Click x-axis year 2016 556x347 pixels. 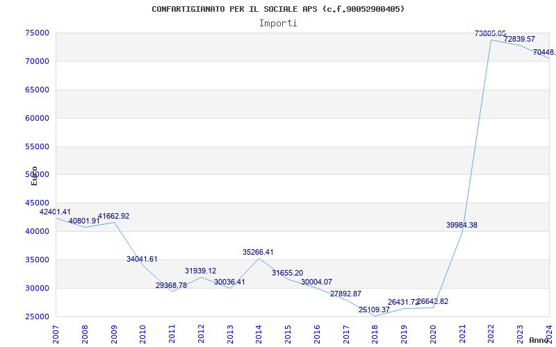[x=317, y=335]
